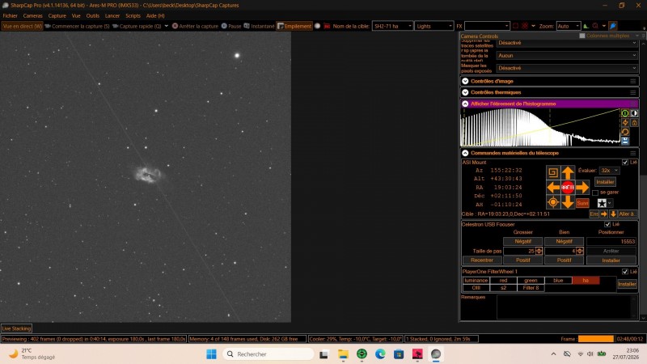Collapse the histogram stretch section
The width and height of the screenshot is (647, 364).
(x=465, y=104)
